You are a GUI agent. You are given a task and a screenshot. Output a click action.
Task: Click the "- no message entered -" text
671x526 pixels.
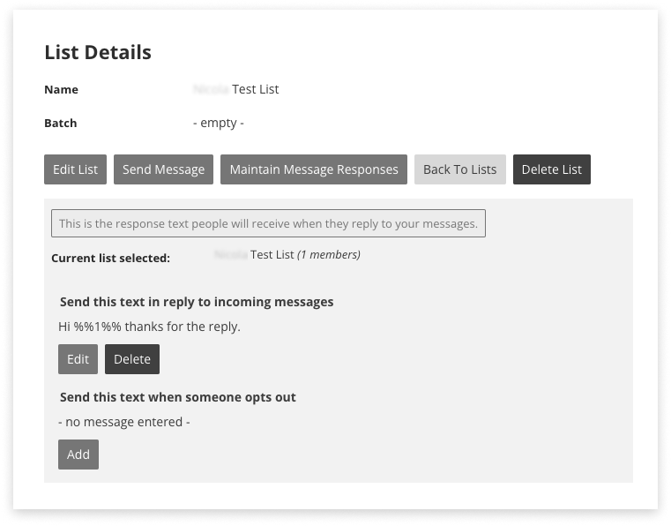click(x=124, y=422)
